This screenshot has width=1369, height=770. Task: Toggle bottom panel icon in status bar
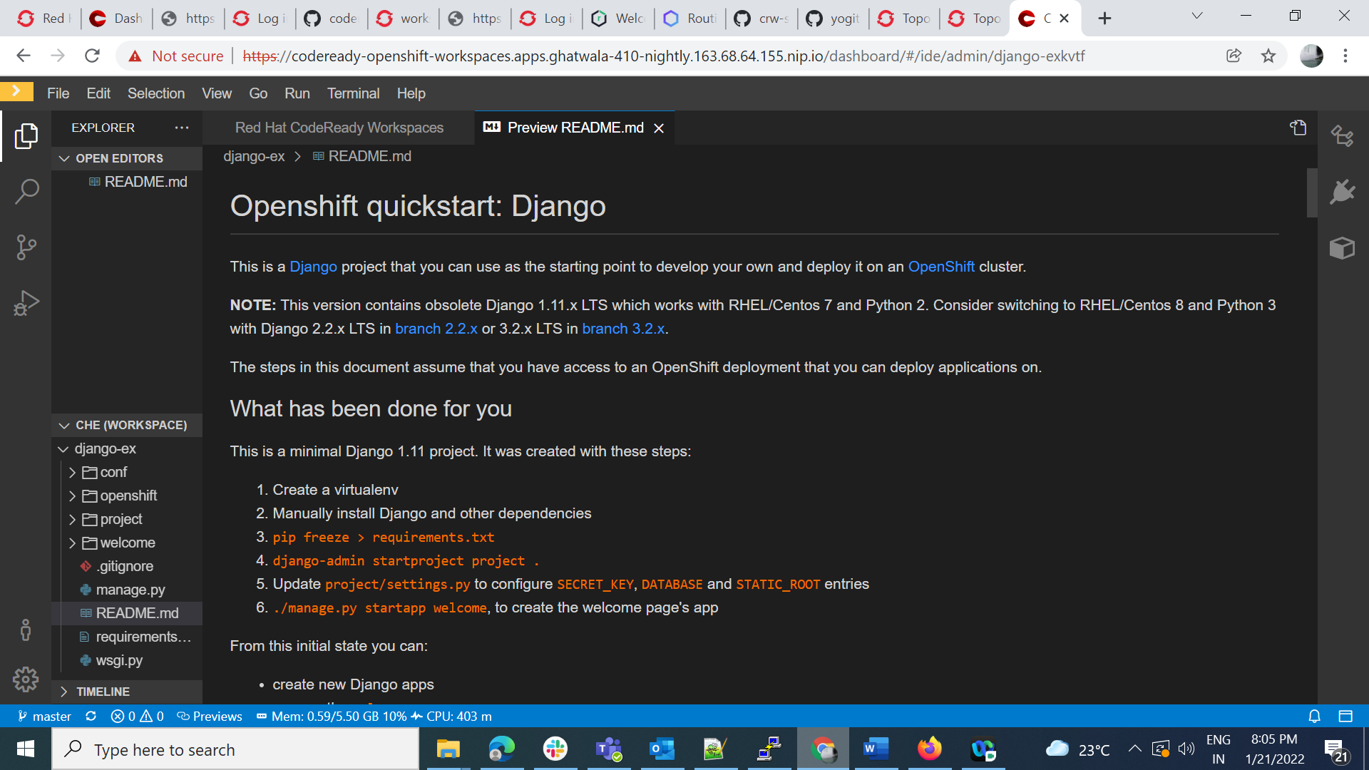[1345, 716]
